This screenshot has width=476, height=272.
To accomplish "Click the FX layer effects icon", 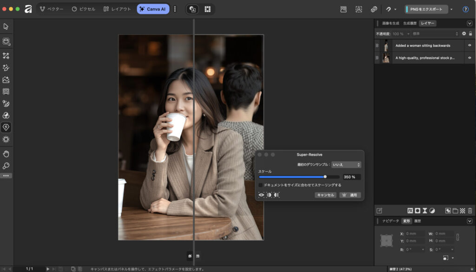I will (x=410, y=211).
